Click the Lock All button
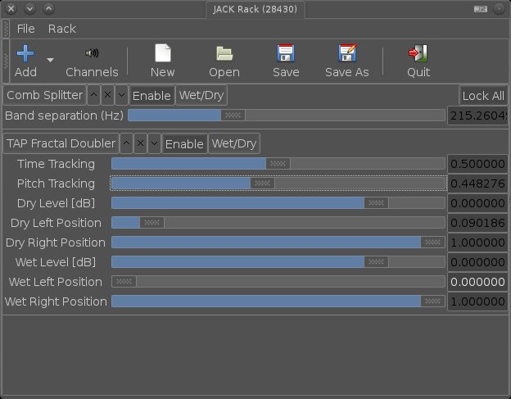Image resolution: width=511 pixels, height=399 pixels. pyautogui.click(x=482, y=95)
